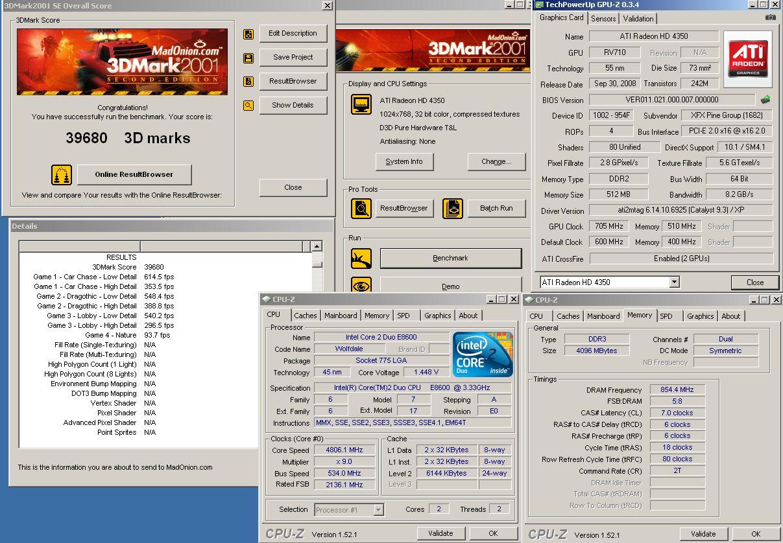Open SPD tab in left CPU-Z
Screen dimensions: 783x543
coord(404,316)
